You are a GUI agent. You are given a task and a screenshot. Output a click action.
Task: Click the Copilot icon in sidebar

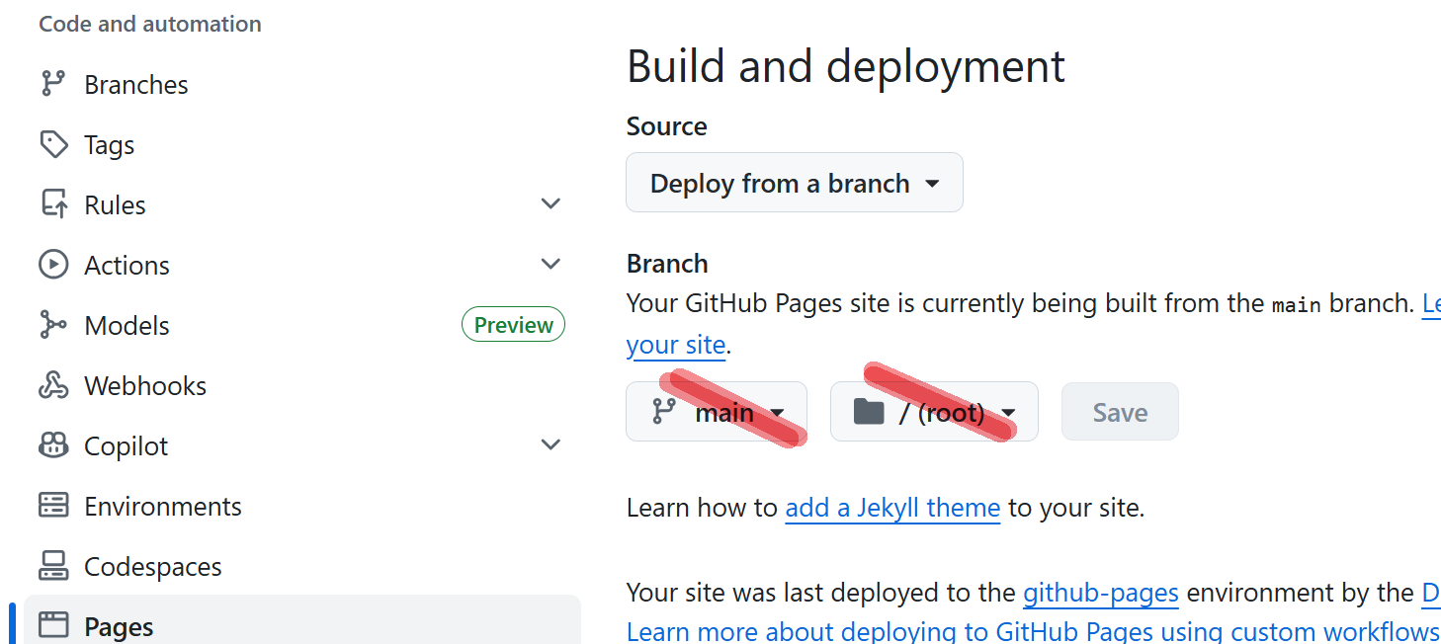[53, 446]
